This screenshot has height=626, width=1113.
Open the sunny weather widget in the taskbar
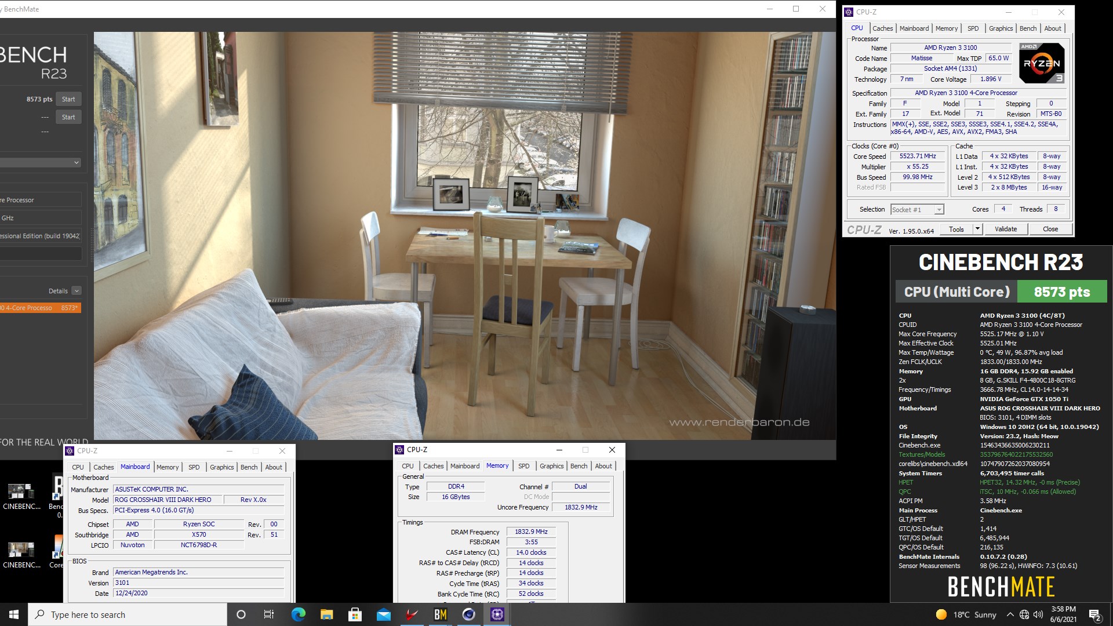click(x=966, y=614)
